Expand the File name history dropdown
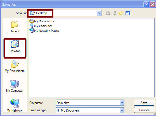 click(122, 103)
